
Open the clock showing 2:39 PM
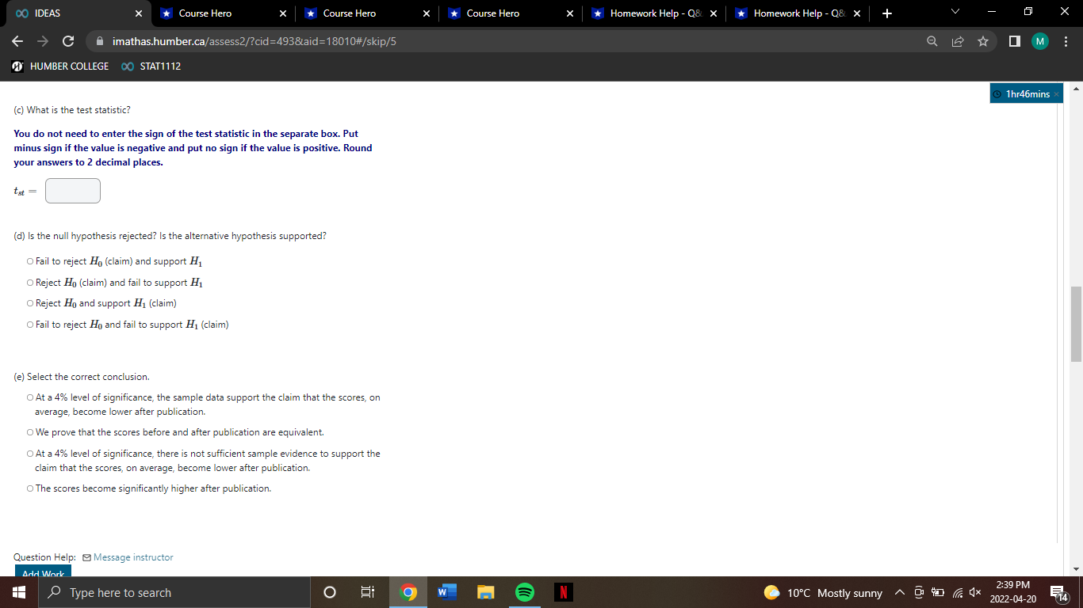point(1012,591)
